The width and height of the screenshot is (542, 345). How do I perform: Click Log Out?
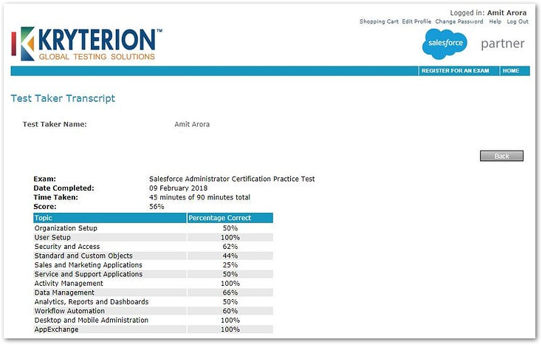pos(518,21)
